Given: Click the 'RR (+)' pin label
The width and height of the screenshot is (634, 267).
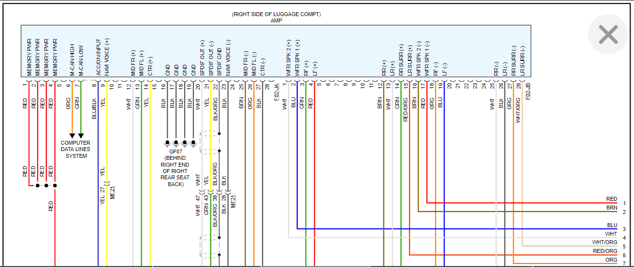Looking at the screenshot, I should tap(384, 68).
